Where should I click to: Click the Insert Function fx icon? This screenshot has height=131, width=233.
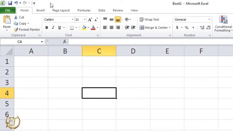[x=64, y=42]
